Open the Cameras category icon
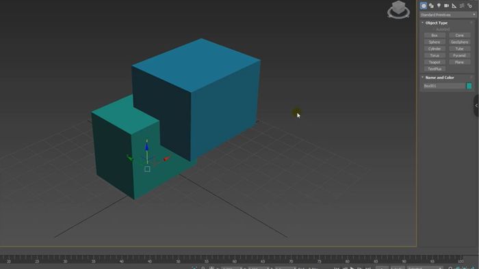 coord(447,5)
